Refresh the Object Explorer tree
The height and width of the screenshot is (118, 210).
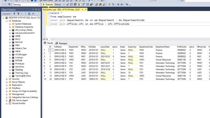tap(29, 14)
